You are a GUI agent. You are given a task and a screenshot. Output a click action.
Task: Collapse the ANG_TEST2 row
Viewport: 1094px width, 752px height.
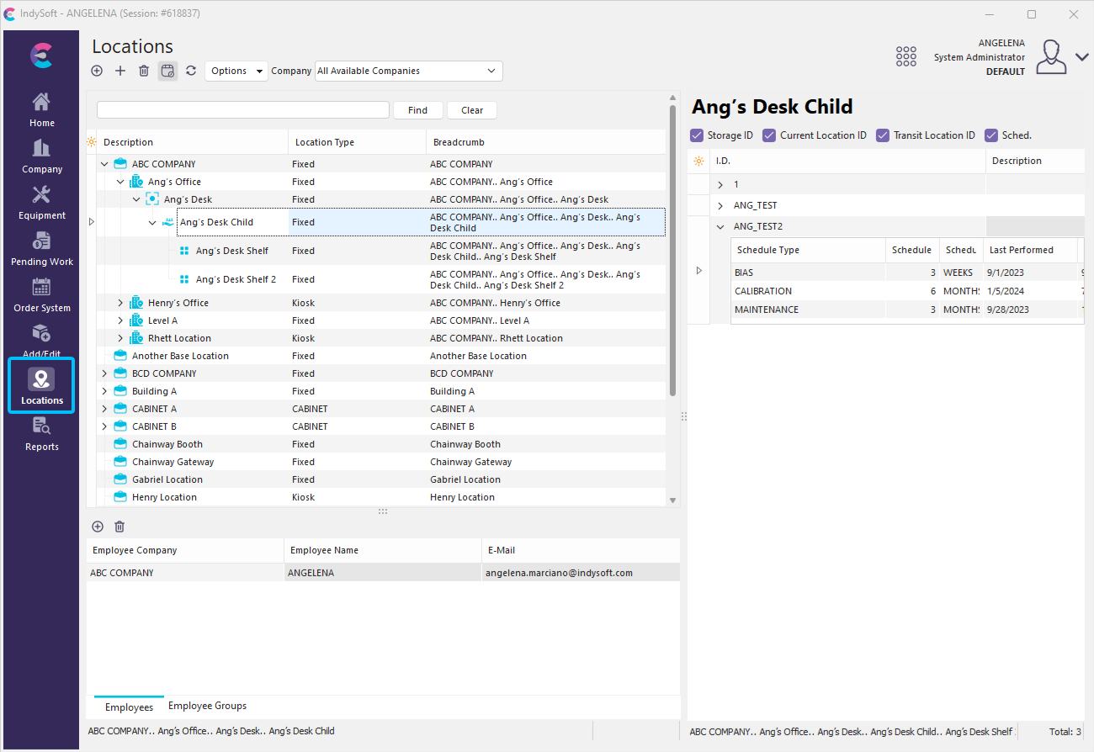[x=720, y=226]
